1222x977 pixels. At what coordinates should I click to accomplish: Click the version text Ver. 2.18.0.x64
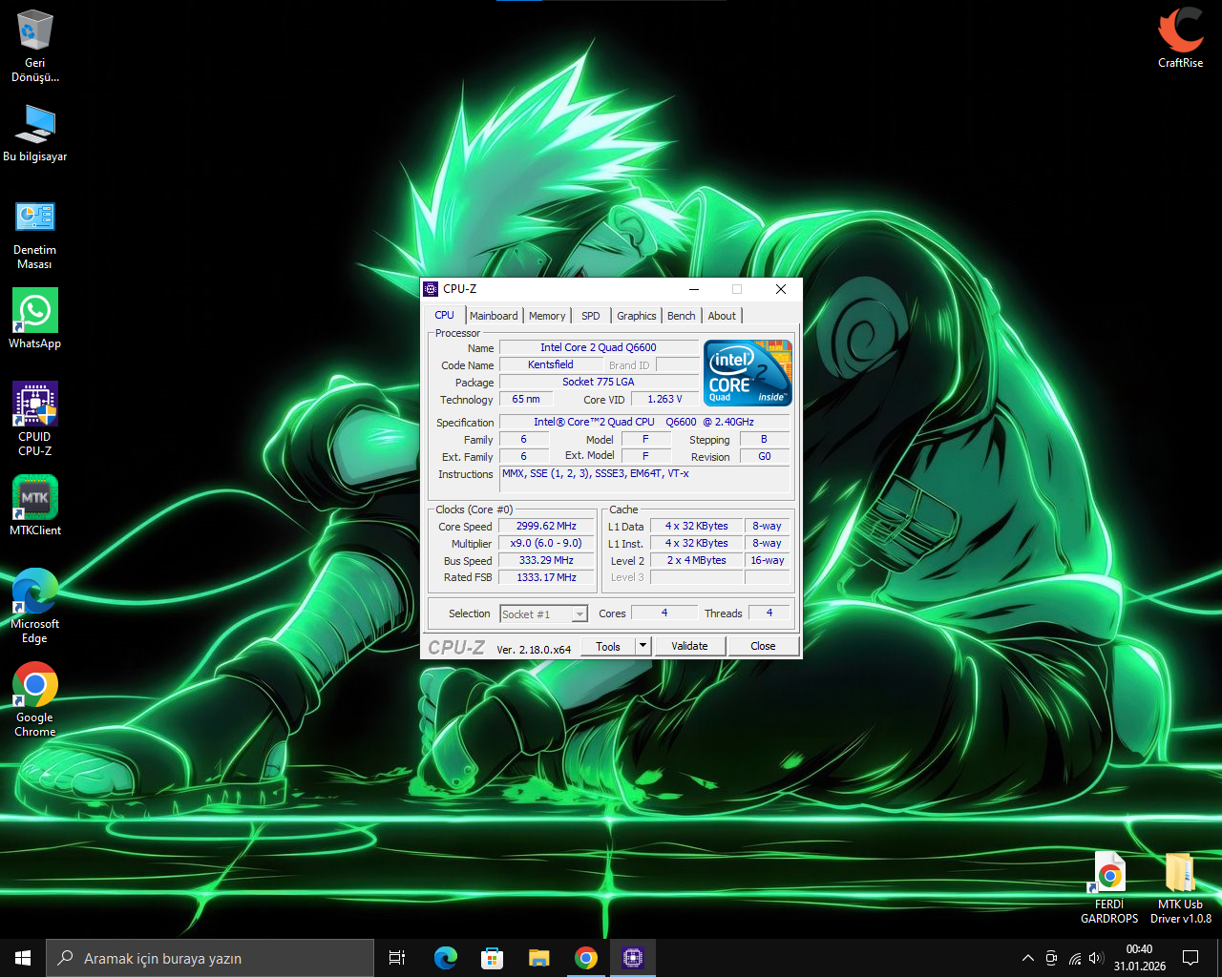pos(534,649)
